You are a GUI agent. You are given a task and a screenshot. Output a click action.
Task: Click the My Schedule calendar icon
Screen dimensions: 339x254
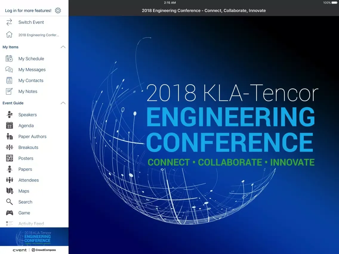pyautogui.click(x=9, y=58)
